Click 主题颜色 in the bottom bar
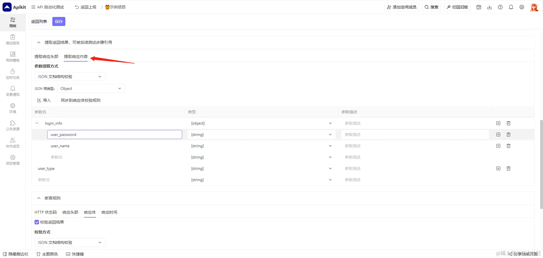543x258 pixels. (47, 254)
